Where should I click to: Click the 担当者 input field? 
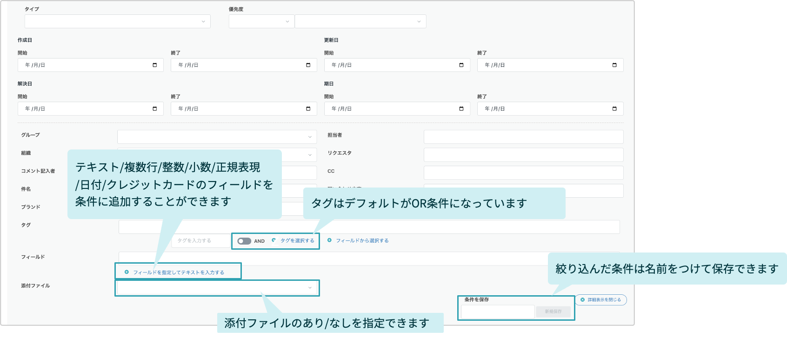pyautogui.click(x=523, y=137)
